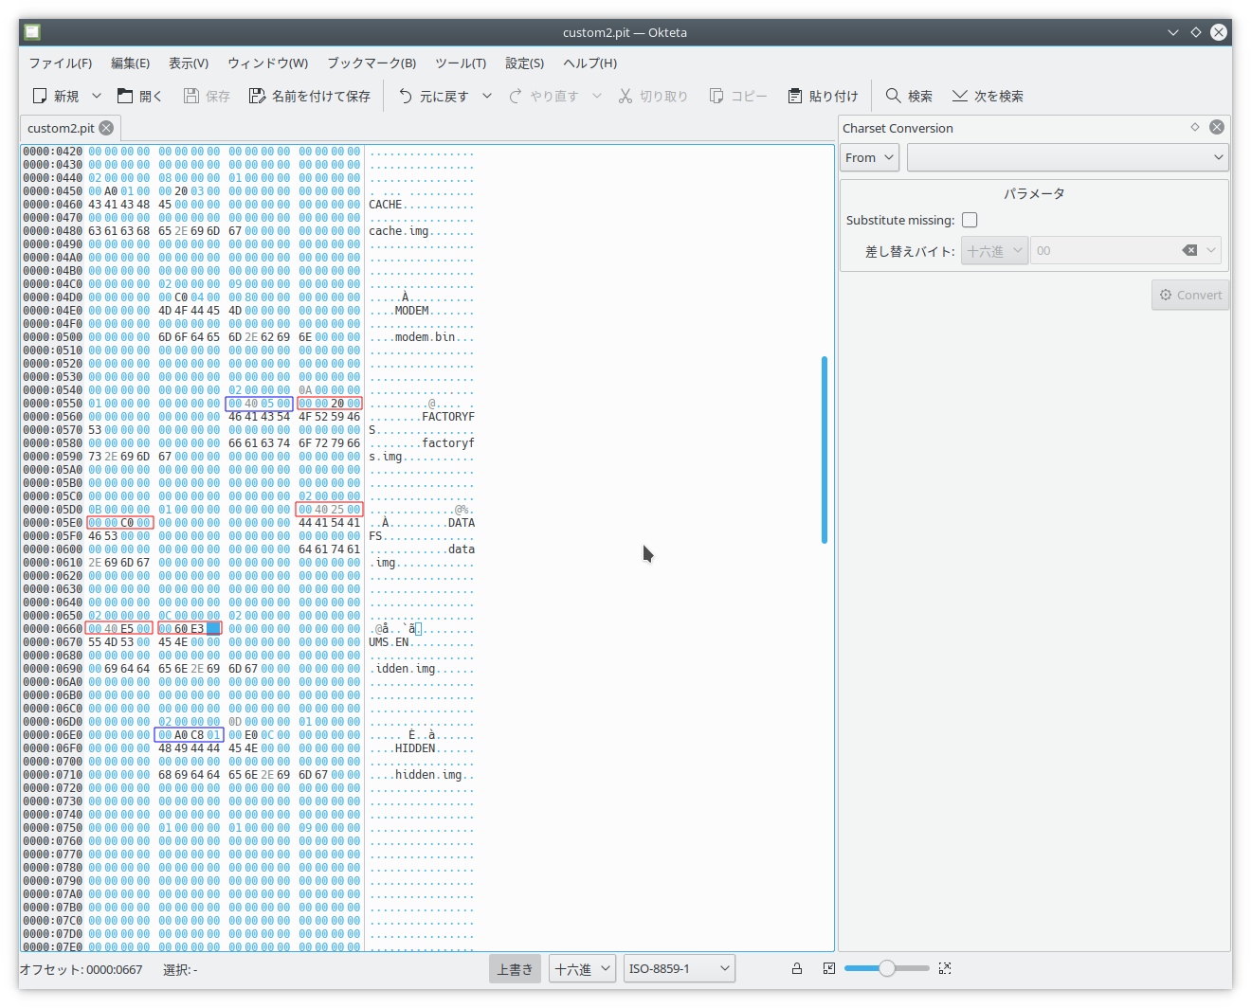This screenshot has height=1008, width=1251.
Task: Open the ファイル(F) menu
Action: click(61, 63)
